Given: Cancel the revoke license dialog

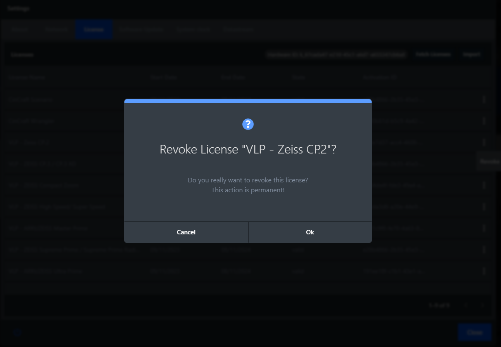Looking at the screenshot, I should coord(186,232).
